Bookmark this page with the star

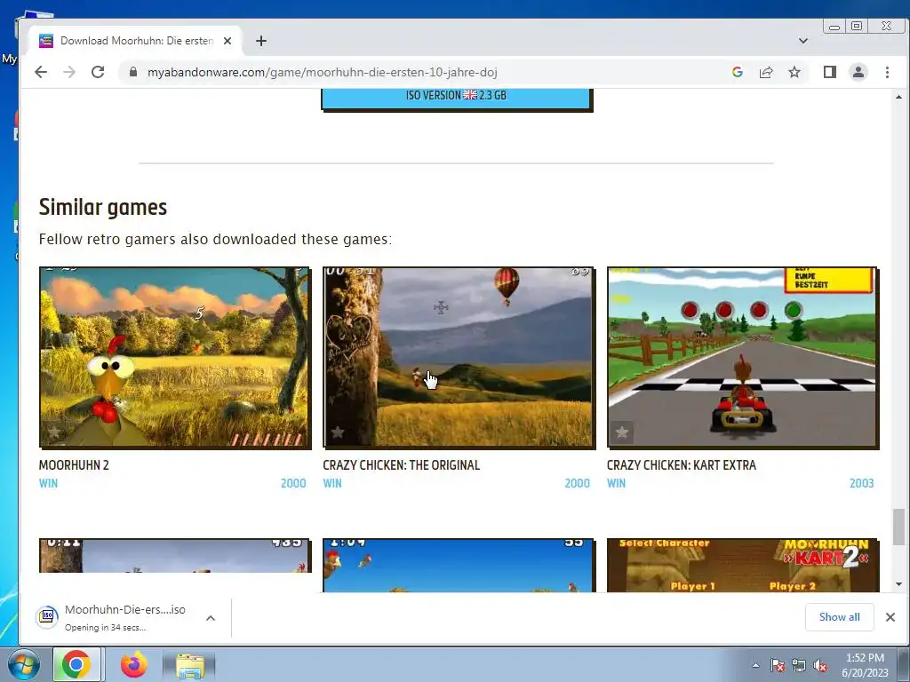(794, 72)
